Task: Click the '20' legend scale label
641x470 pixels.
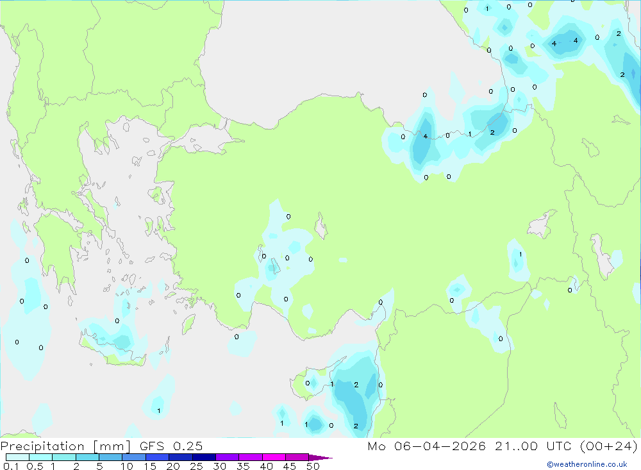Action: click(173, 466)
